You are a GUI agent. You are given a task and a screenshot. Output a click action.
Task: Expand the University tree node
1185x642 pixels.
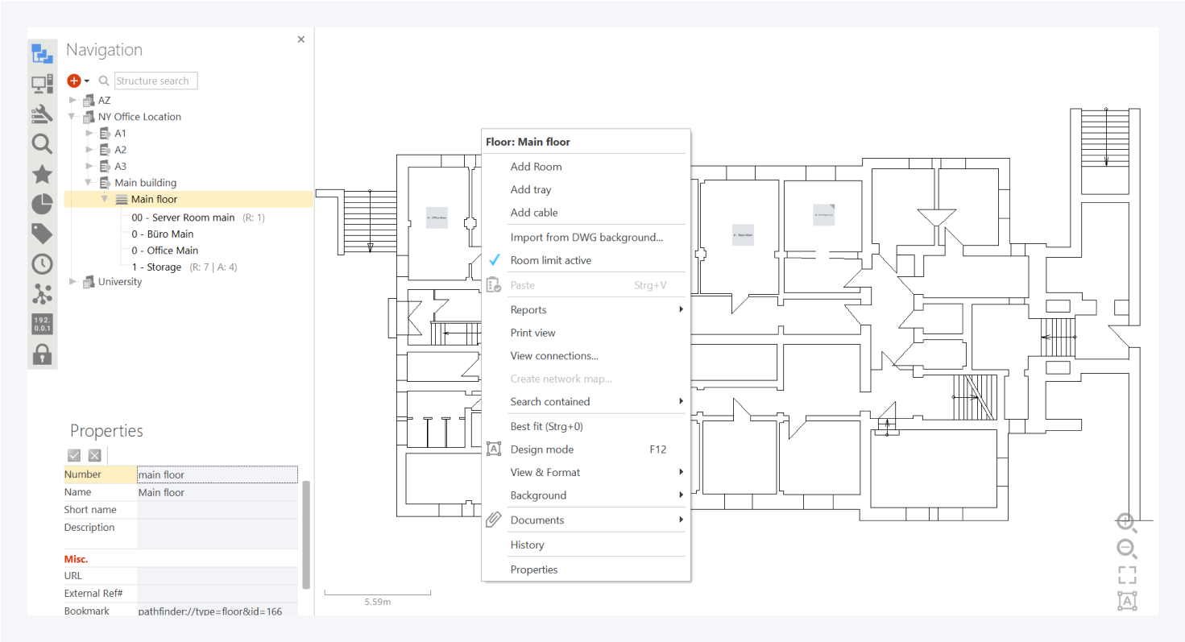click(73, 282)
